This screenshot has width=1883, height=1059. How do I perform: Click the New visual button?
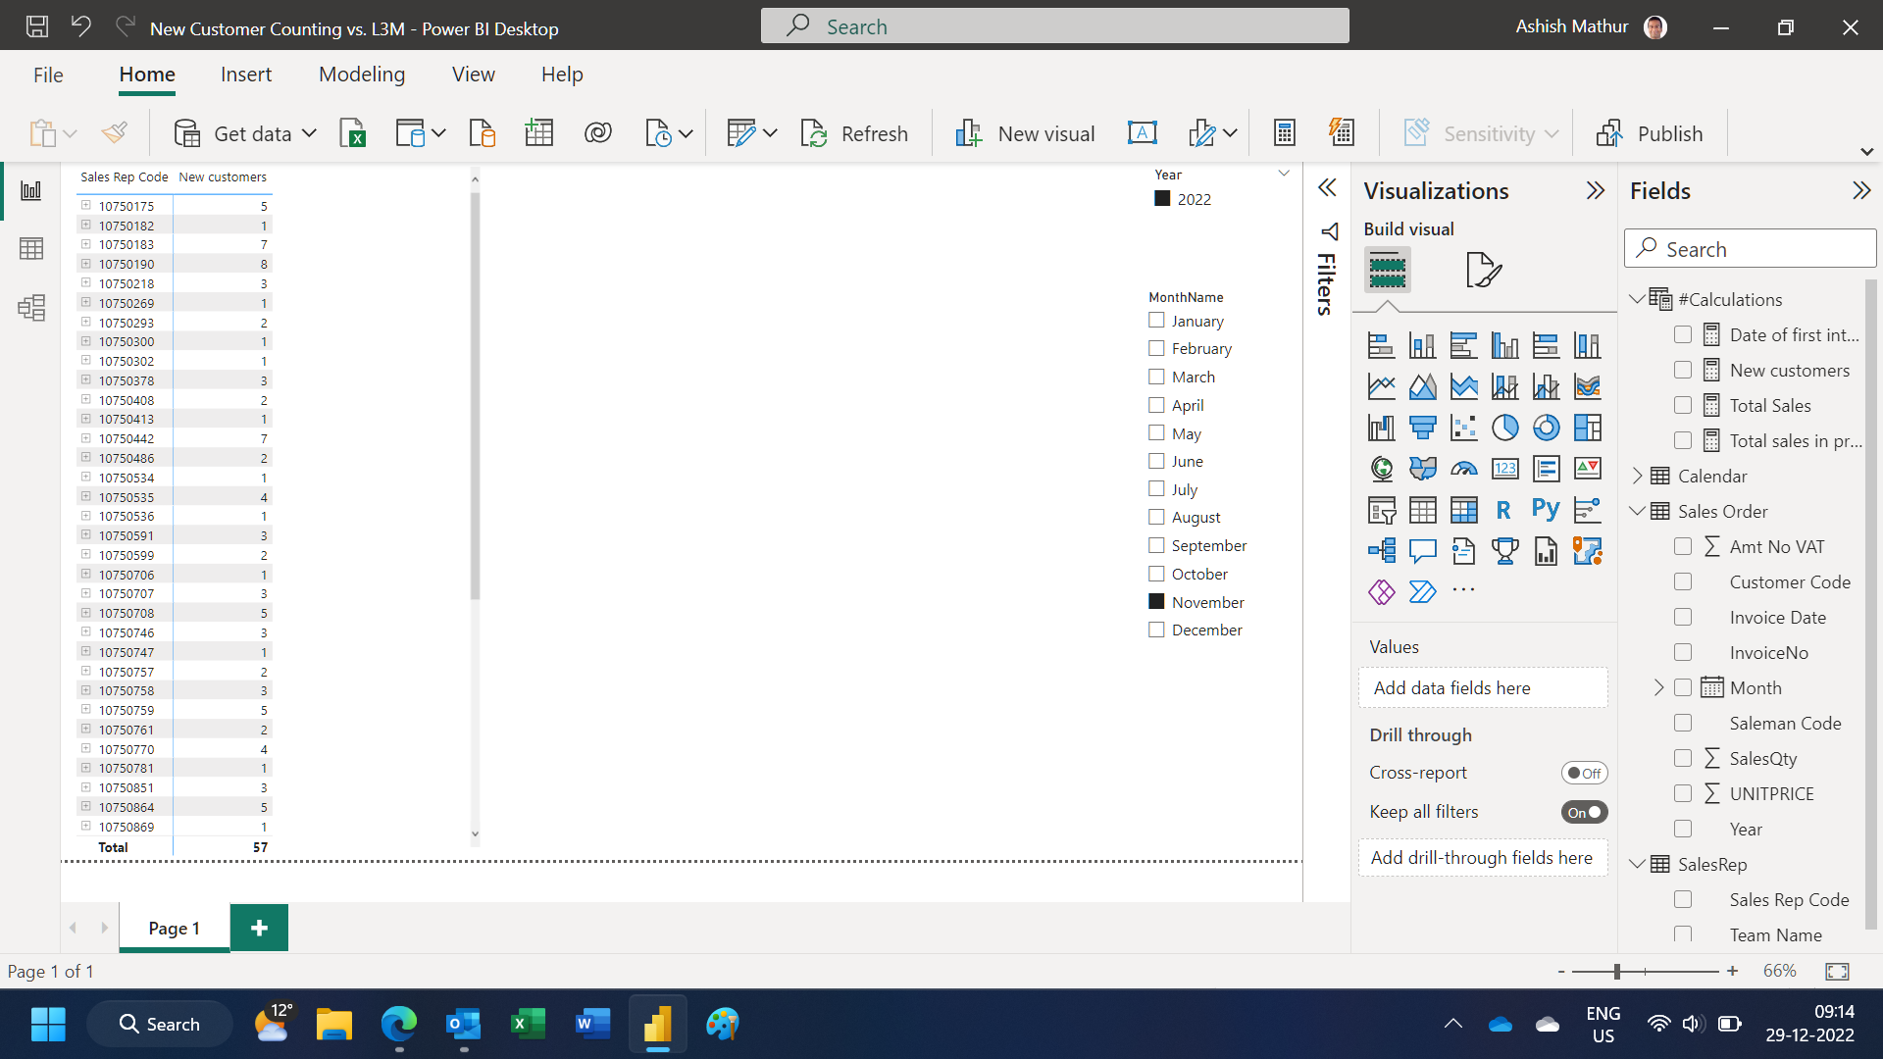click(x=1025, y=133)
